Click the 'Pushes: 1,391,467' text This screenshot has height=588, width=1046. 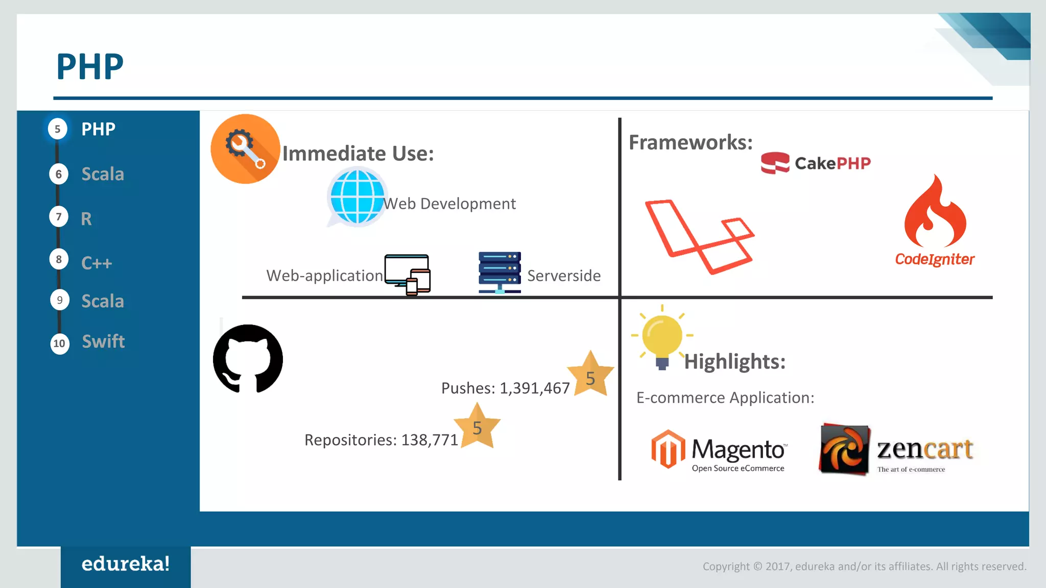click(505, 388)
